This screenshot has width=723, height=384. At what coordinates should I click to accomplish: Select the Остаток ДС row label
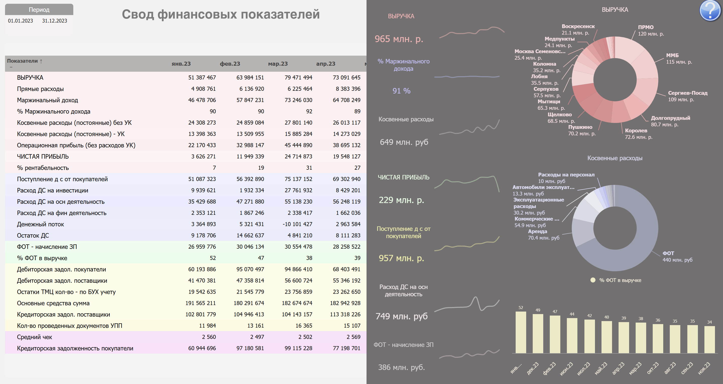(x=33, y=235)
